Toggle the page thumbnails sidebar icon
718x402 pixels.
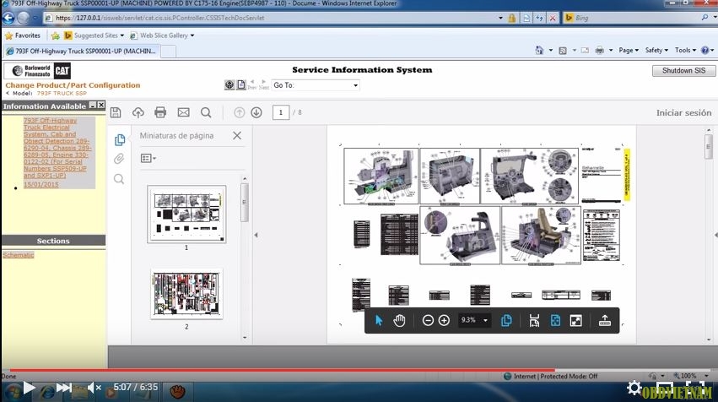click(x=119, y=139)
